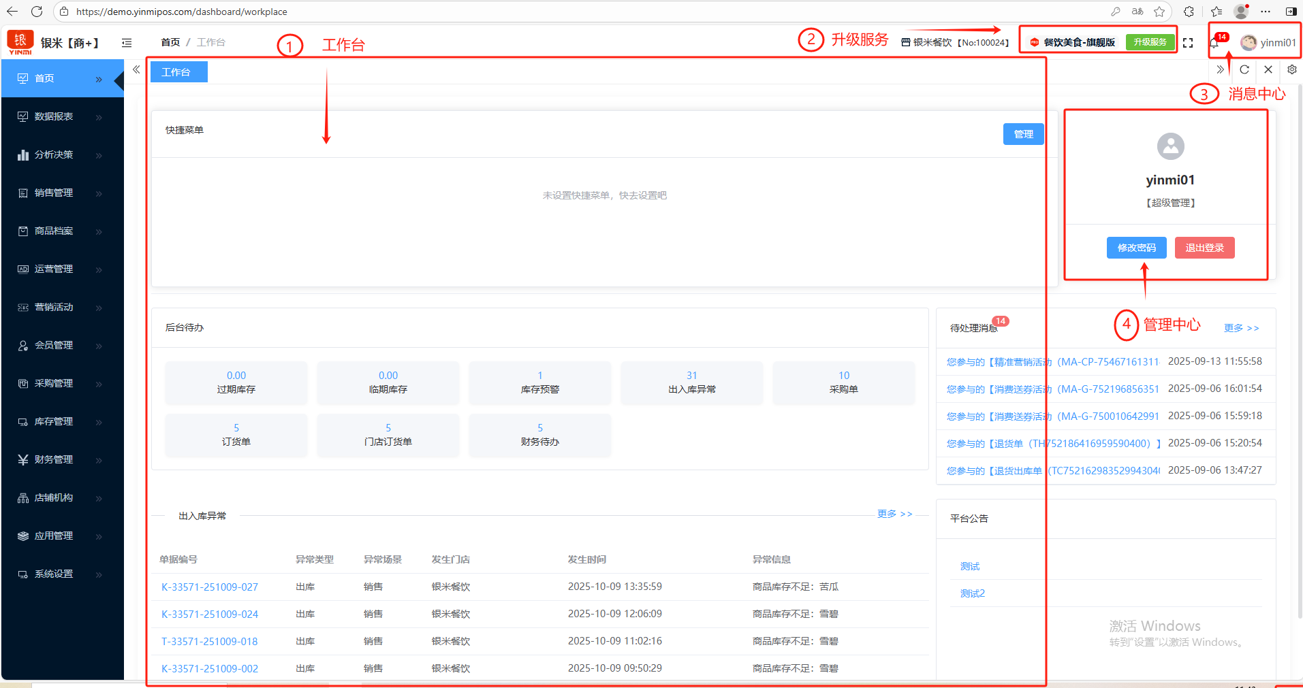The image size is (1303, 688).
Task: Open the yinmi01 user dropdown
Action: click(x=1268, y=43)
